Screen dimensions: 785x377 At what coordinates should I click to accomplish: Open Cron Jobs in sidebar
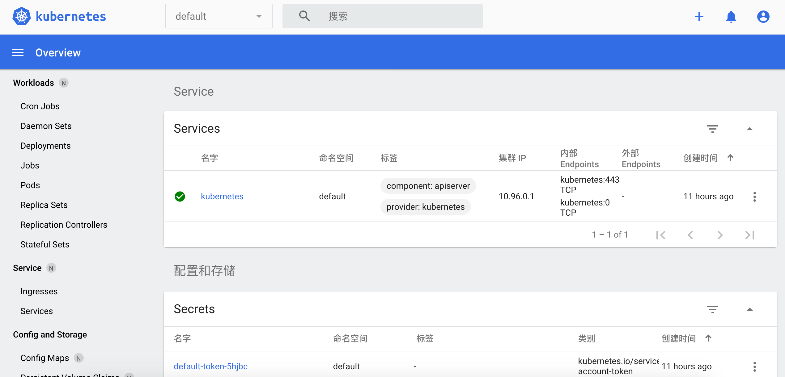40,106
